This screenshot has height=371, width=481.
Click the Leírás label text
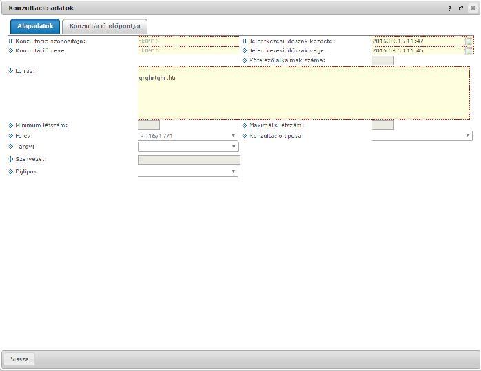25,71
